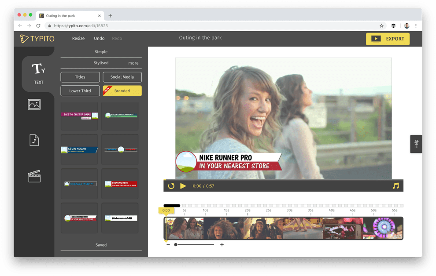Play the video preview
436x276 pixels.
coord(183,186)
